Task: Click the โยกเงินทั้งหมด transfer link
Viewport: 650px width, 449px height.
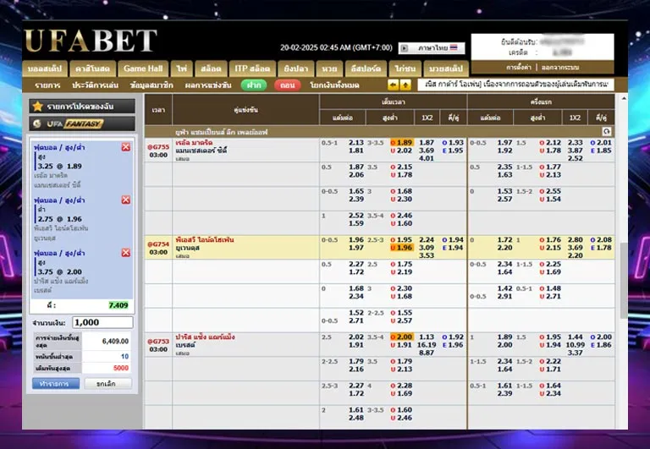Action: pyautogui.click(x=334, y=85)
